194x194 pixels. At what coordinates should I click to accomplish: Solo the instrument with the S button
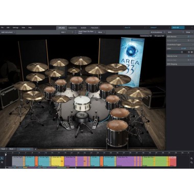point(188,52)
